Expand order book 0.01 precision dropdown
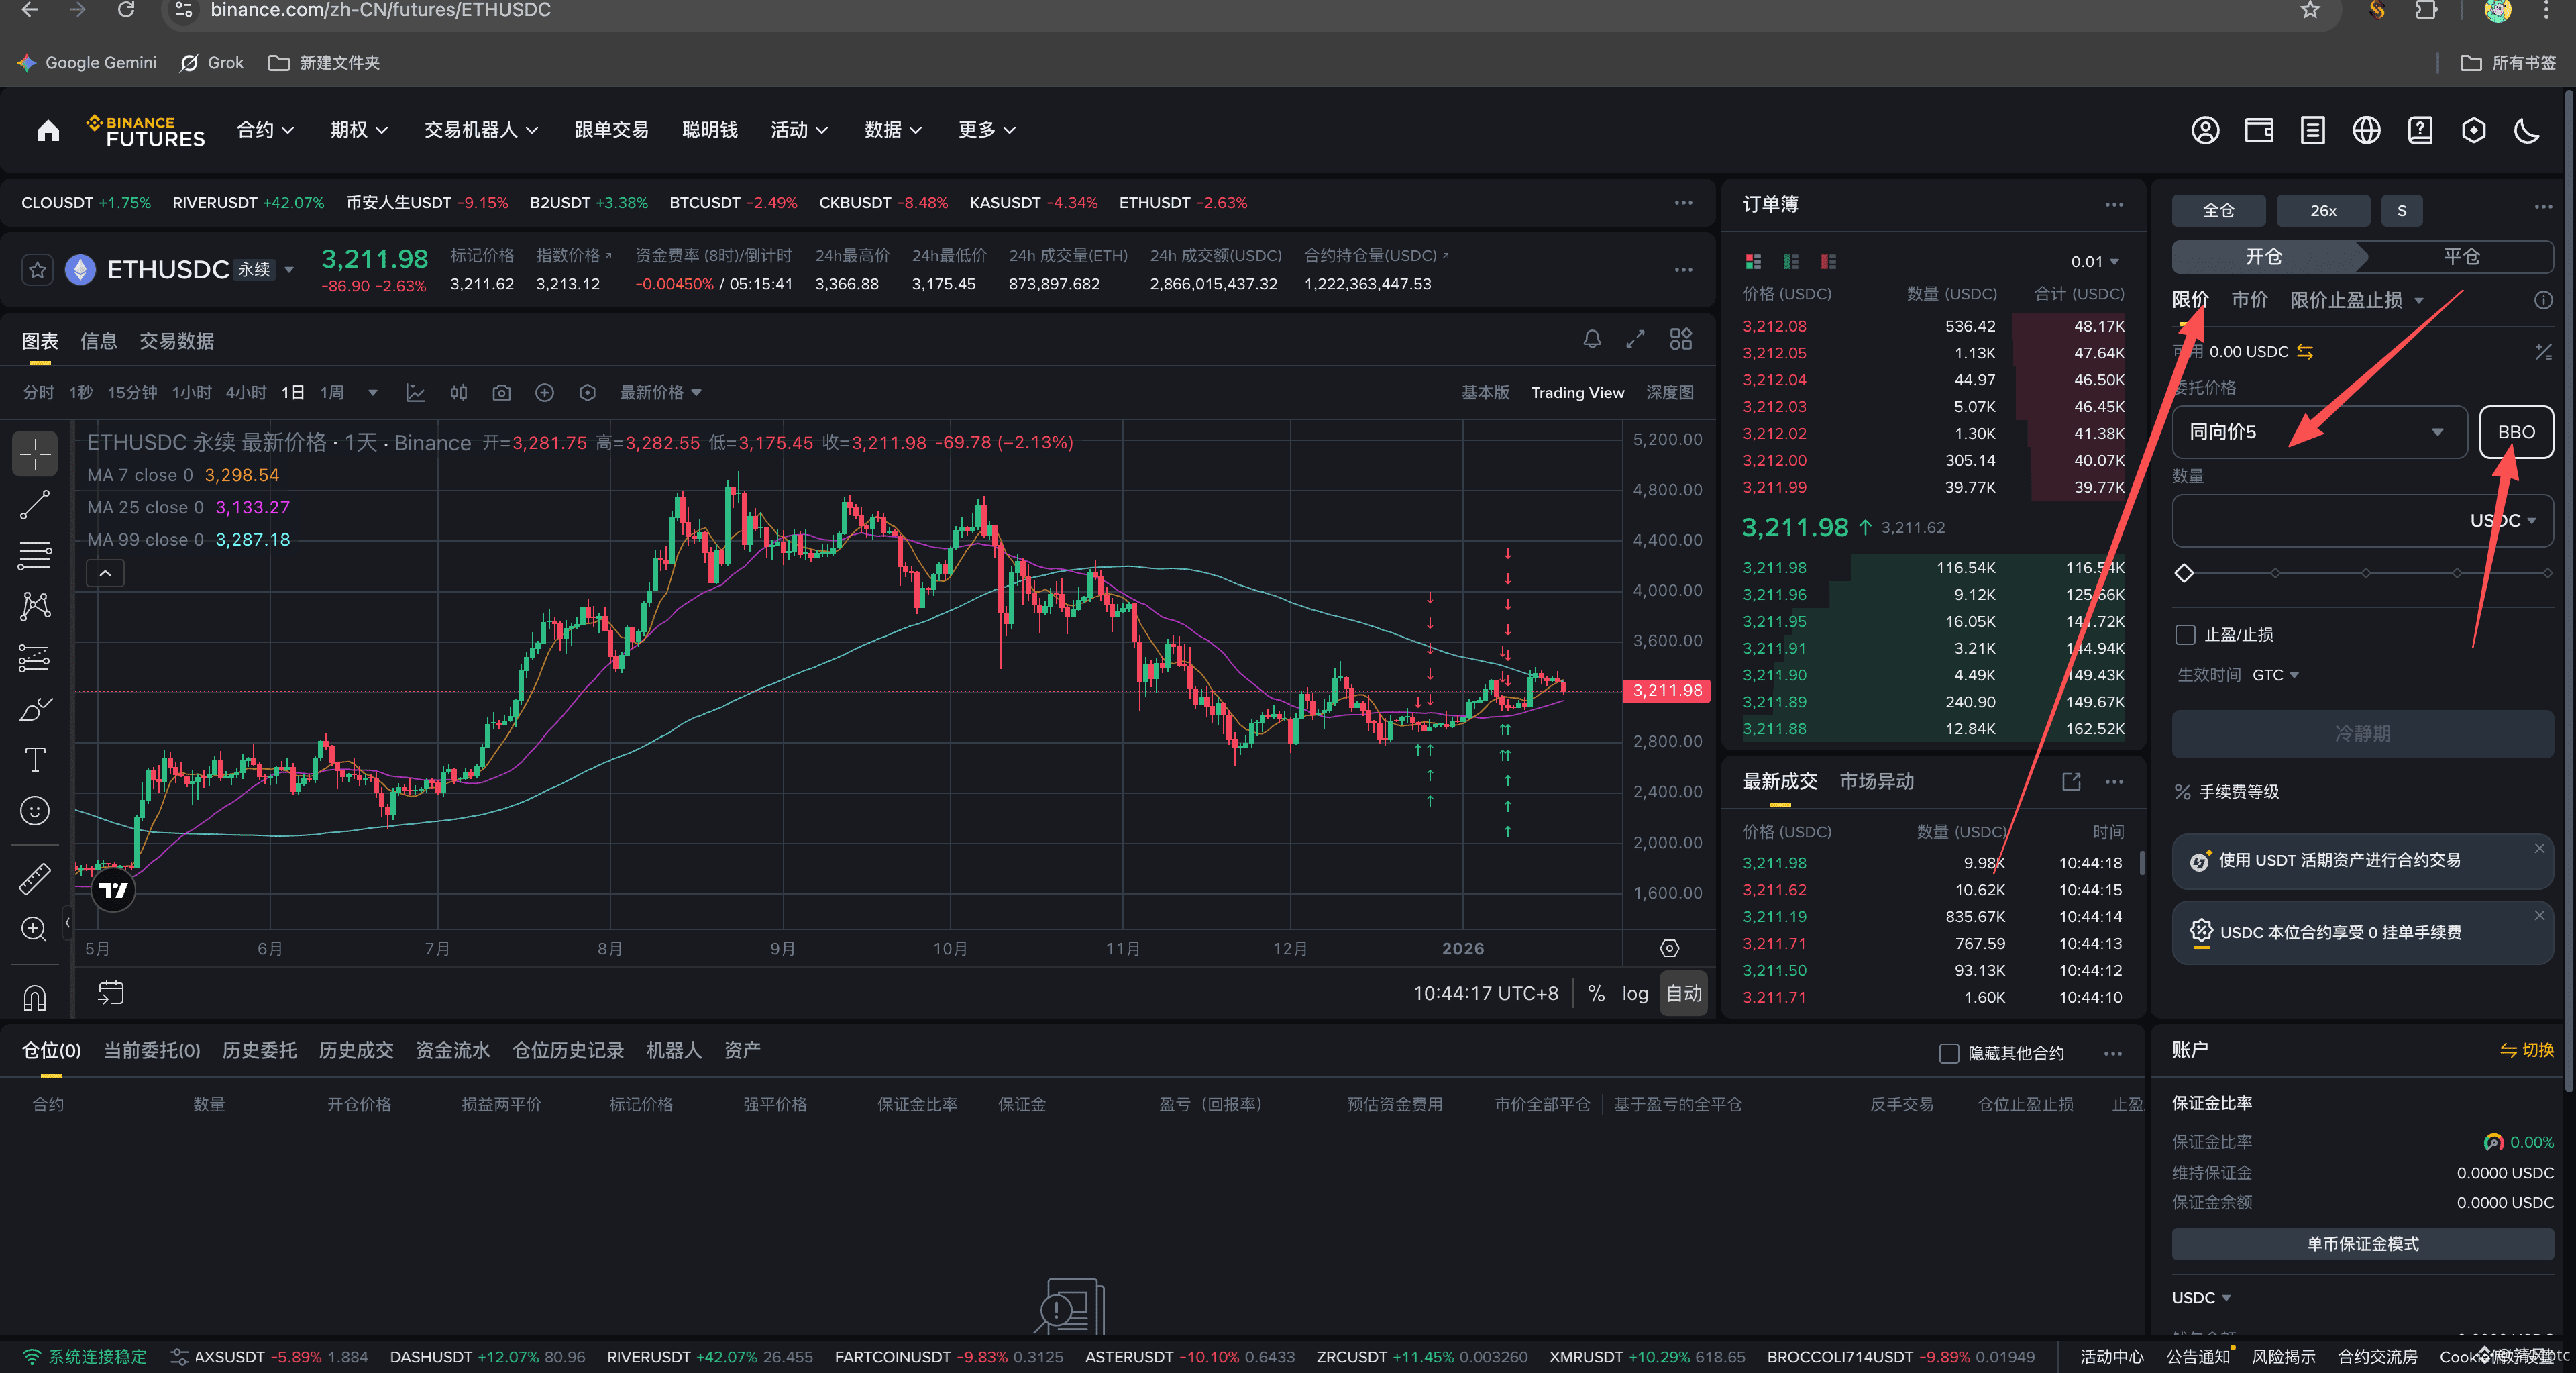2576x1373 pixels. point(2095,262)
